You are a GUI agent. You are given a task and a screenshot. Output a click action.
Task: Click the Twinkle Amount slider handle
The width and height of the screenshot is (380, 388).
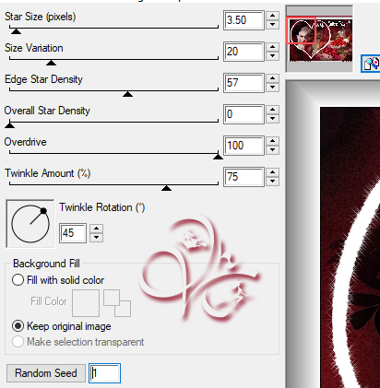coord(166,188)
